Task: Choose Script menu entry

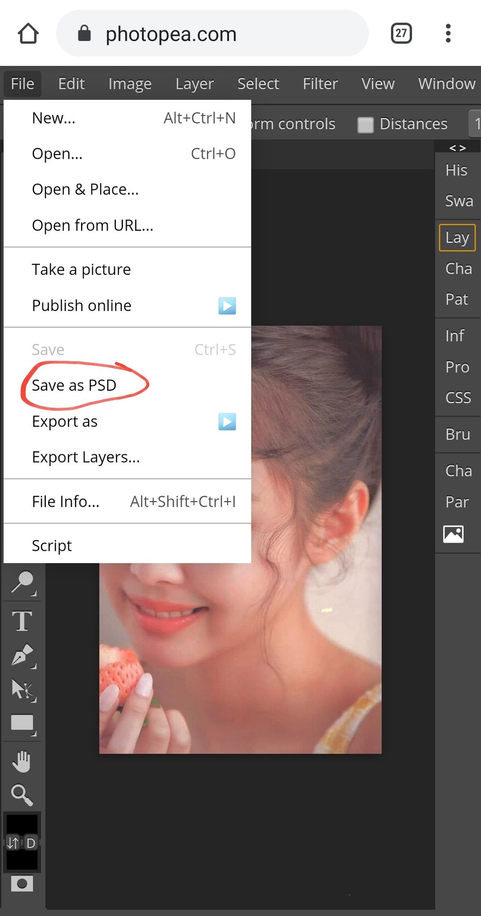Action: coord(127,545)
